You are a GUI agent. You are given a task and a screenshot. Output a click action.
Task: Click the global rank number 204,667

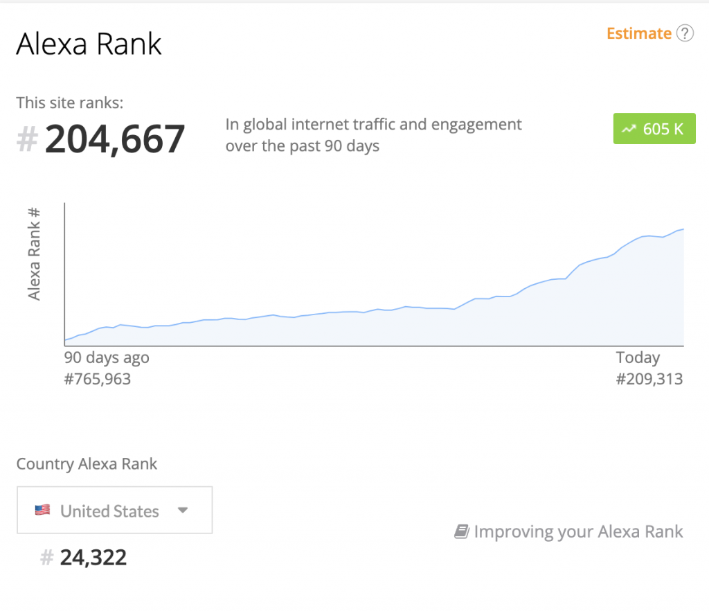114,139
